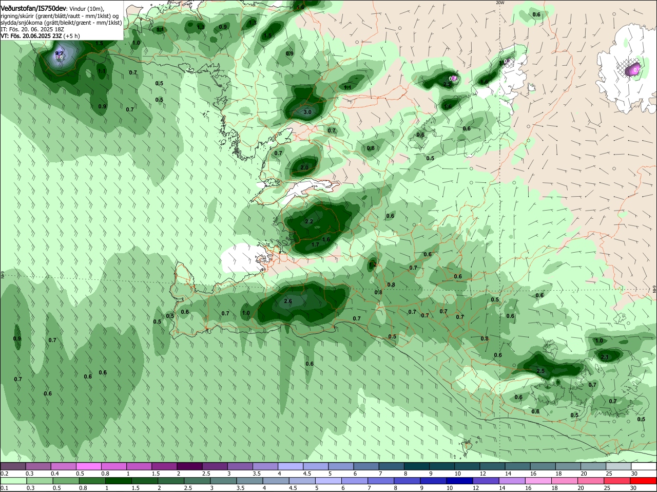
Task: Click the 2.0 precipitation value label
Action: 304,168
